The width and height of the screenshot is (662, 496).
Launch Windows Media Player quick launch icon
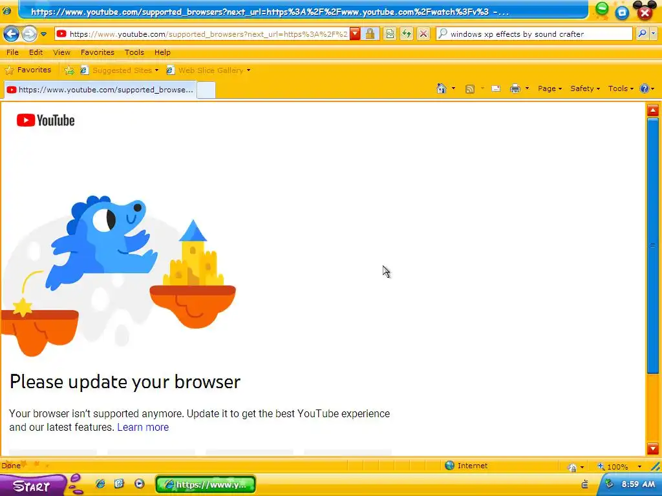coord(140,484)
